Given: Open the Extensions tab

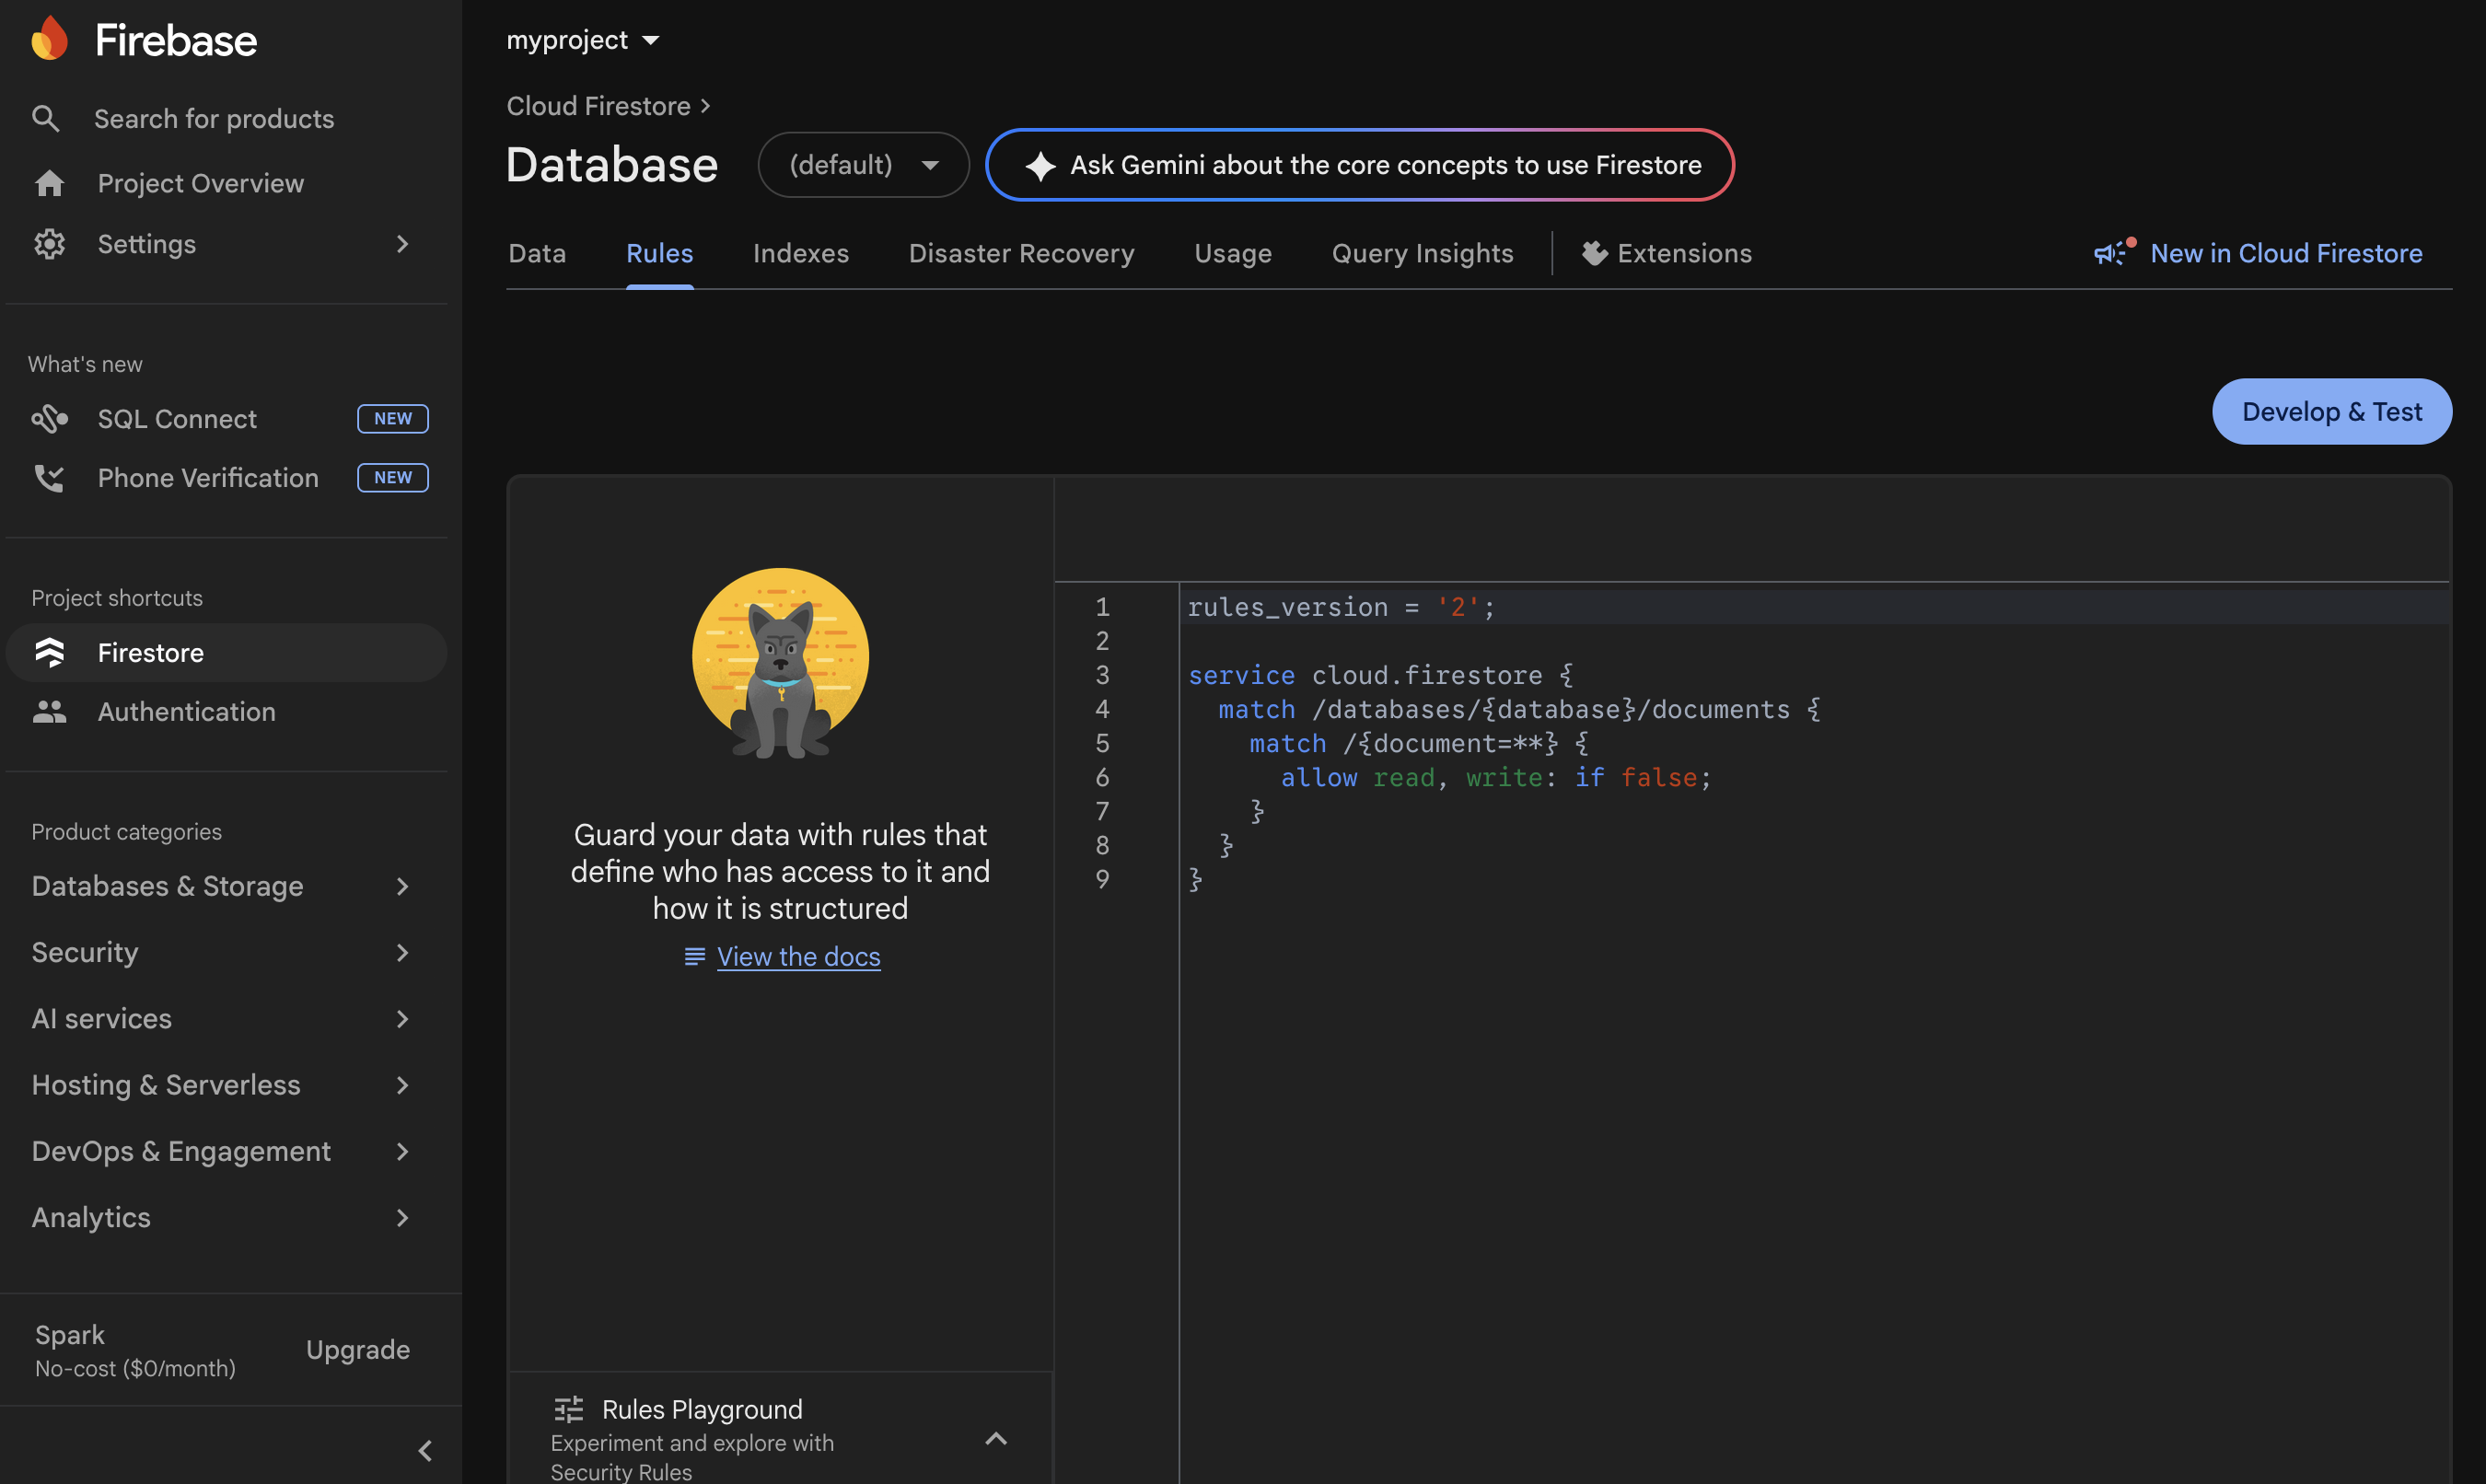Looking at the screenshot, I should (x=1666, y=253).
